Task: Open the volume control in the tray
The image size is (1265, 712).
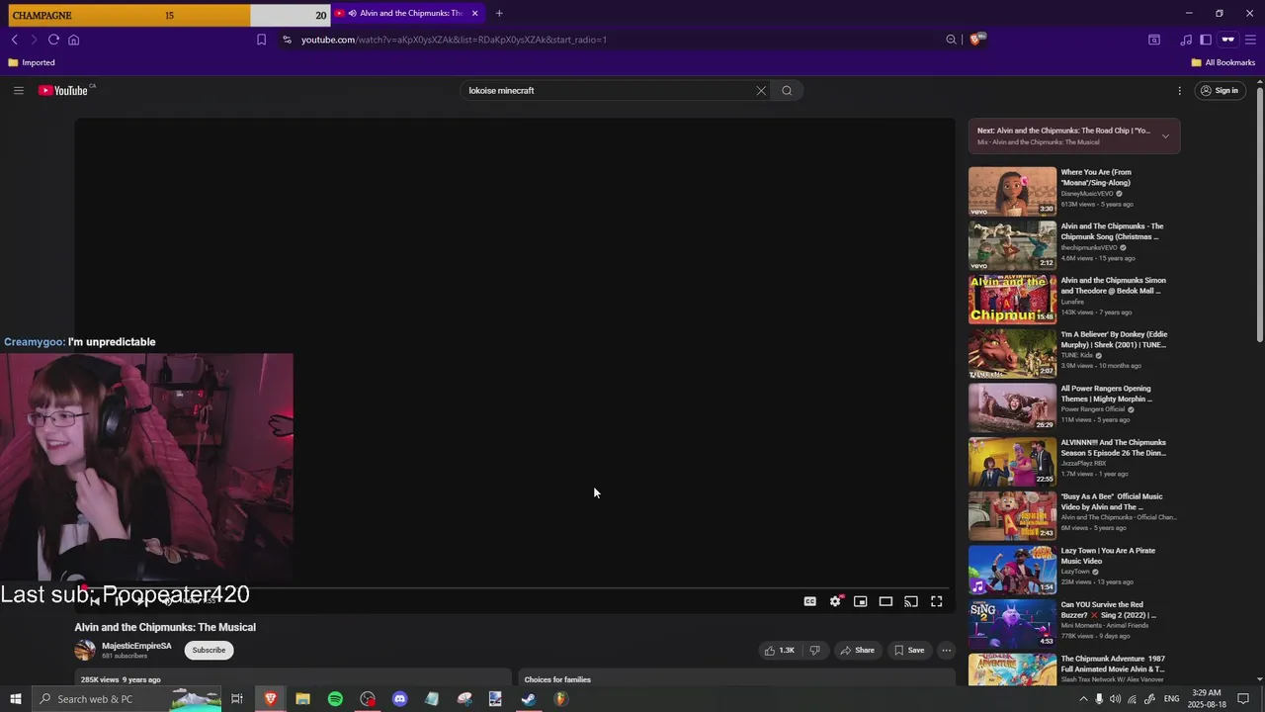Action: [1116, 699]
